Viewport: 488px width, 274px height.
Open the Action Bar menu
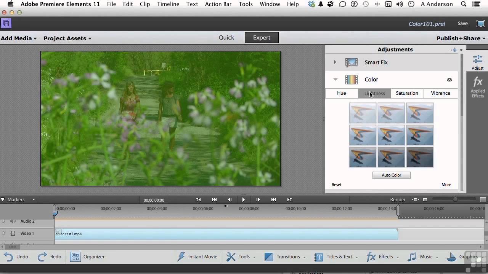[x=218, y=4]
